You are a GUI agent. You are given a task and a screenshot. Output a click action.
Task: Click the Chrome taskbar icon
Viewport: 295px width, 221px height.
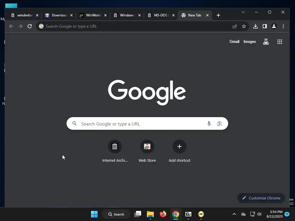point(175,214)
